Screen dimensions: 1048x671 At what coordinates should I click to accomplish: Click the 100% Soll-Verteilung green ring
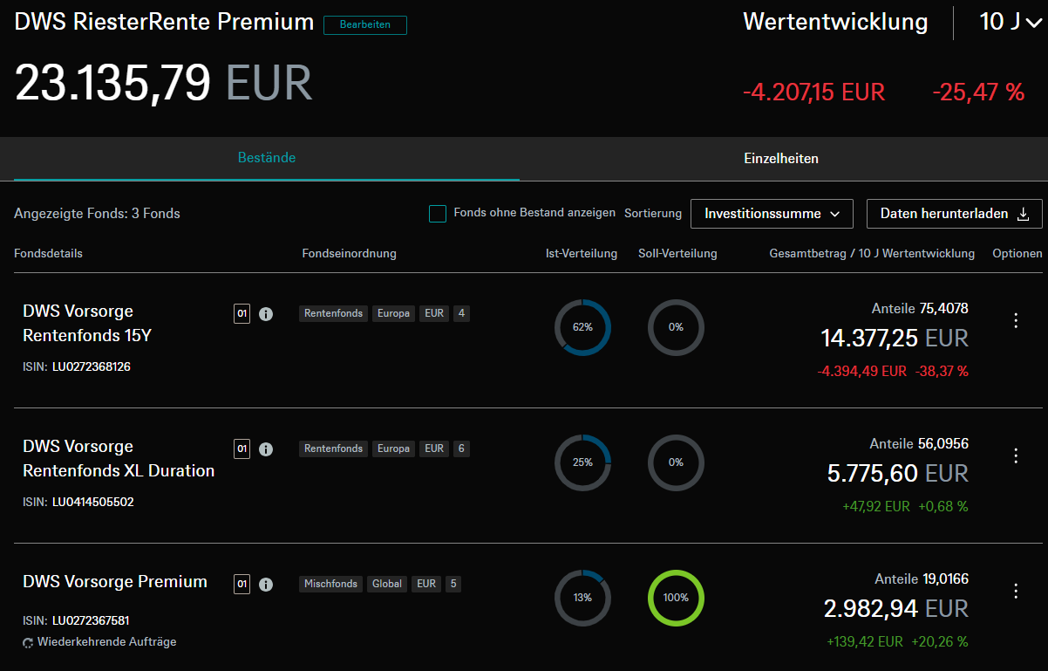coord(676,598)
